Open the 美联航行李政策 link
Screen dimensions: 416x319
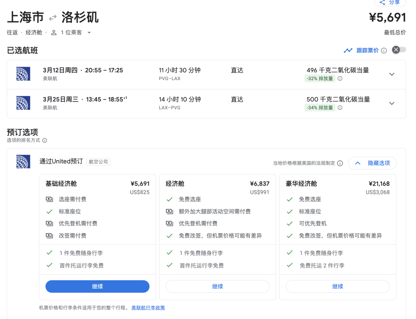tap(148, 308)
